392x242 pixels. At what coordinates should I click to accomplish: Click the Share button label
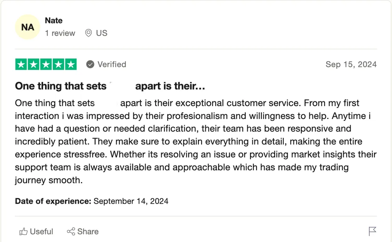pyautogui.click(x=88, y=231)
